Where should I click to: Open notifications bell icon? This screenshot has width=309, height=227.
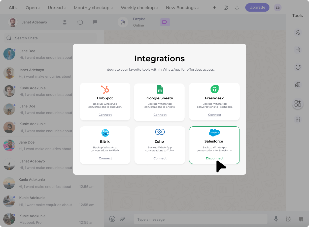pyautogui.click(x=237, y=8)
